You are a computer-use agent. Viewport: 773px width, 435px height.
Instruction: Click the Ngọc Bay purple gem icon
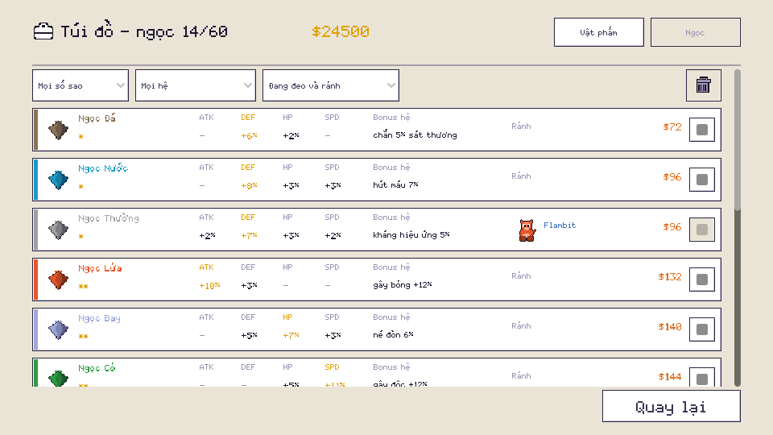click(x=58, y=329)
